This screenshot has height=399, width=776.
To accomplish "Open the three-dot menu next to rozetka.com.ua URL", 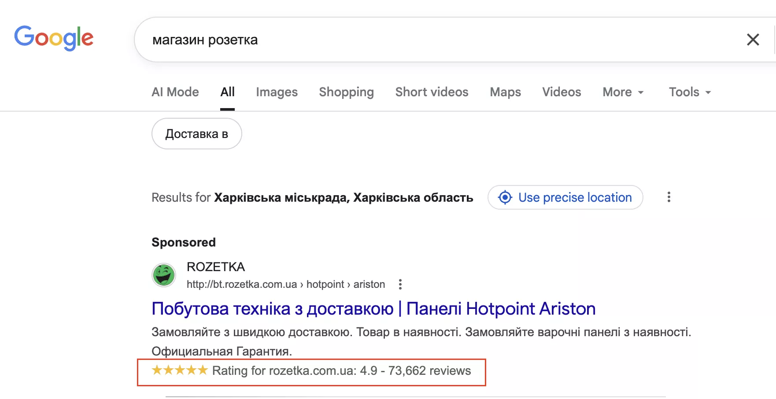I will click(400, 284).
